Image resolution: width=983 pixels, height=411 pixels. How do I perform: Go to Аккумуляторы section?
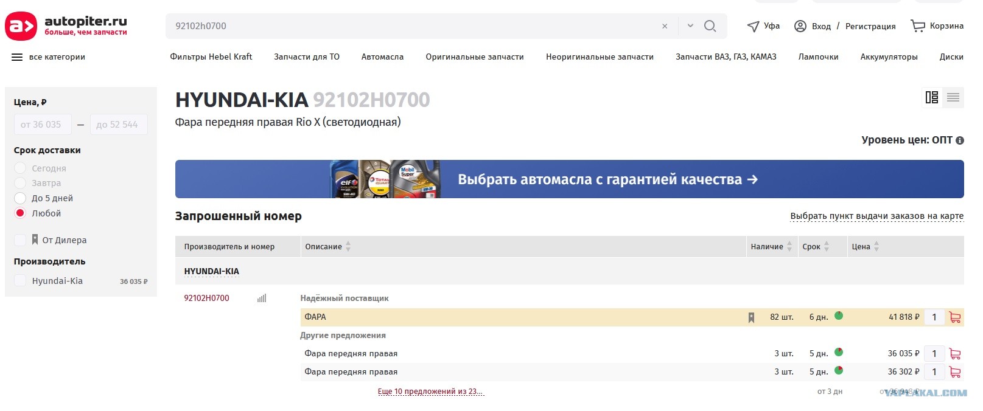tap(889, 57)
